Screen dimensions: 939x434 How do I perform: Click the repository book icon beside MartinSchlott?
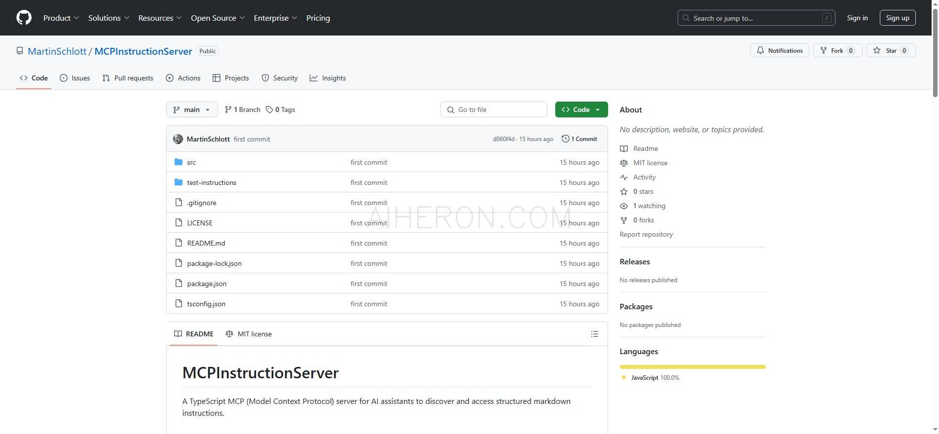20,51
